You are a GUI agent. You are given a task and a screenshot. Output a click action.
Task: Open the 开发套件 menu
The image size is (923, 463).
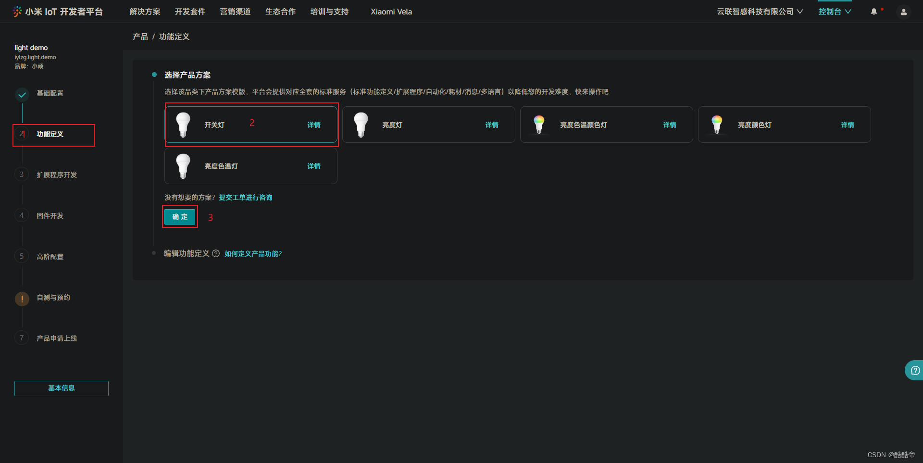(190, 12)
